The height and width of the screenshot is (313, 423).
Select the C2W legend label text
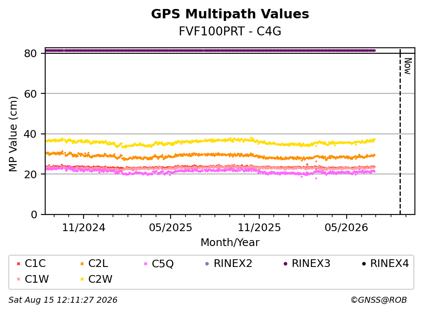tap(100, 279)
